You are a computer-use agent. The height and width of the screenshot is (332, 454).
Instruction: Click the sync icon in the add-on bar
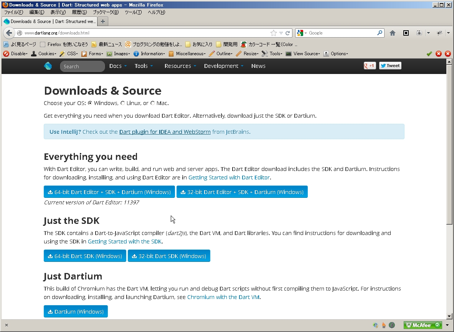[375, 325]
